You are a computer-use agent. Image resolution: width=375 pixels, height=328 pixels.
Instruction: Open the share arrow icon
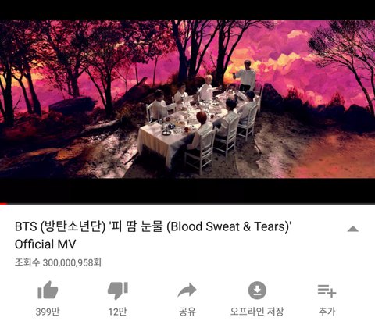[x=187, y=290]
